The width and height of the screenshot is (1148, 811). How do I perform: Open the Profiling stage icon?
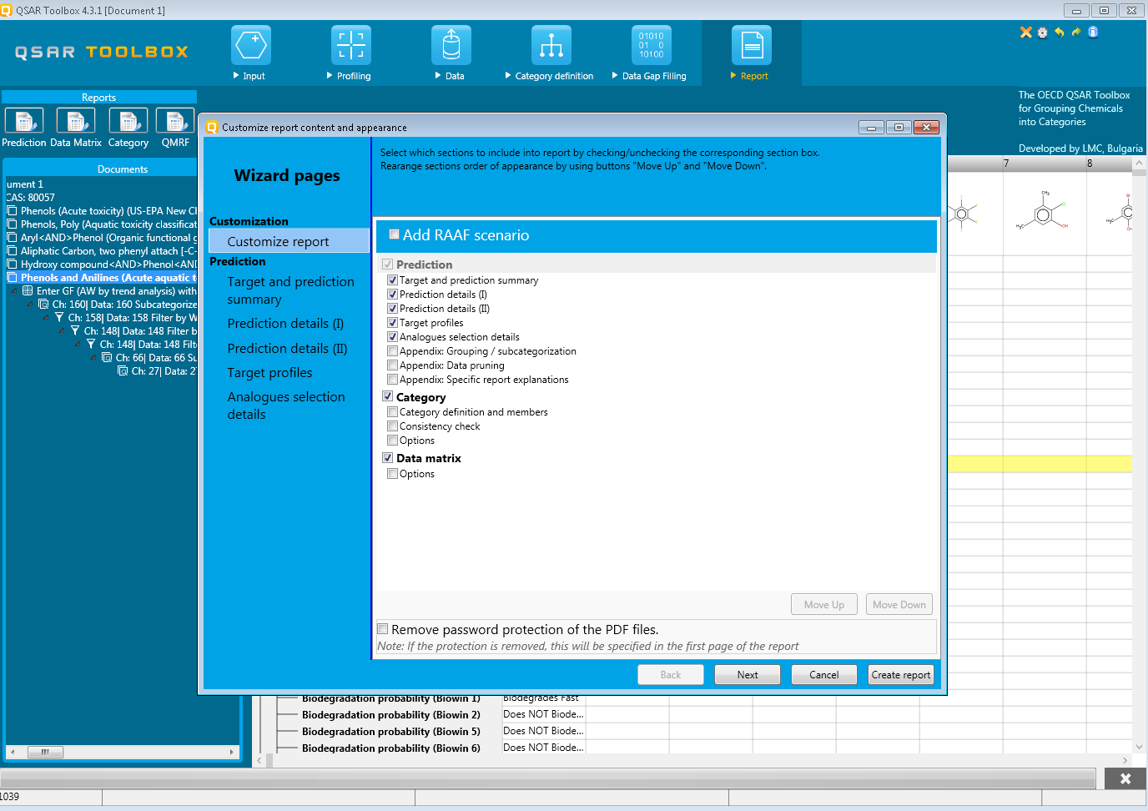tap(350, 46)
